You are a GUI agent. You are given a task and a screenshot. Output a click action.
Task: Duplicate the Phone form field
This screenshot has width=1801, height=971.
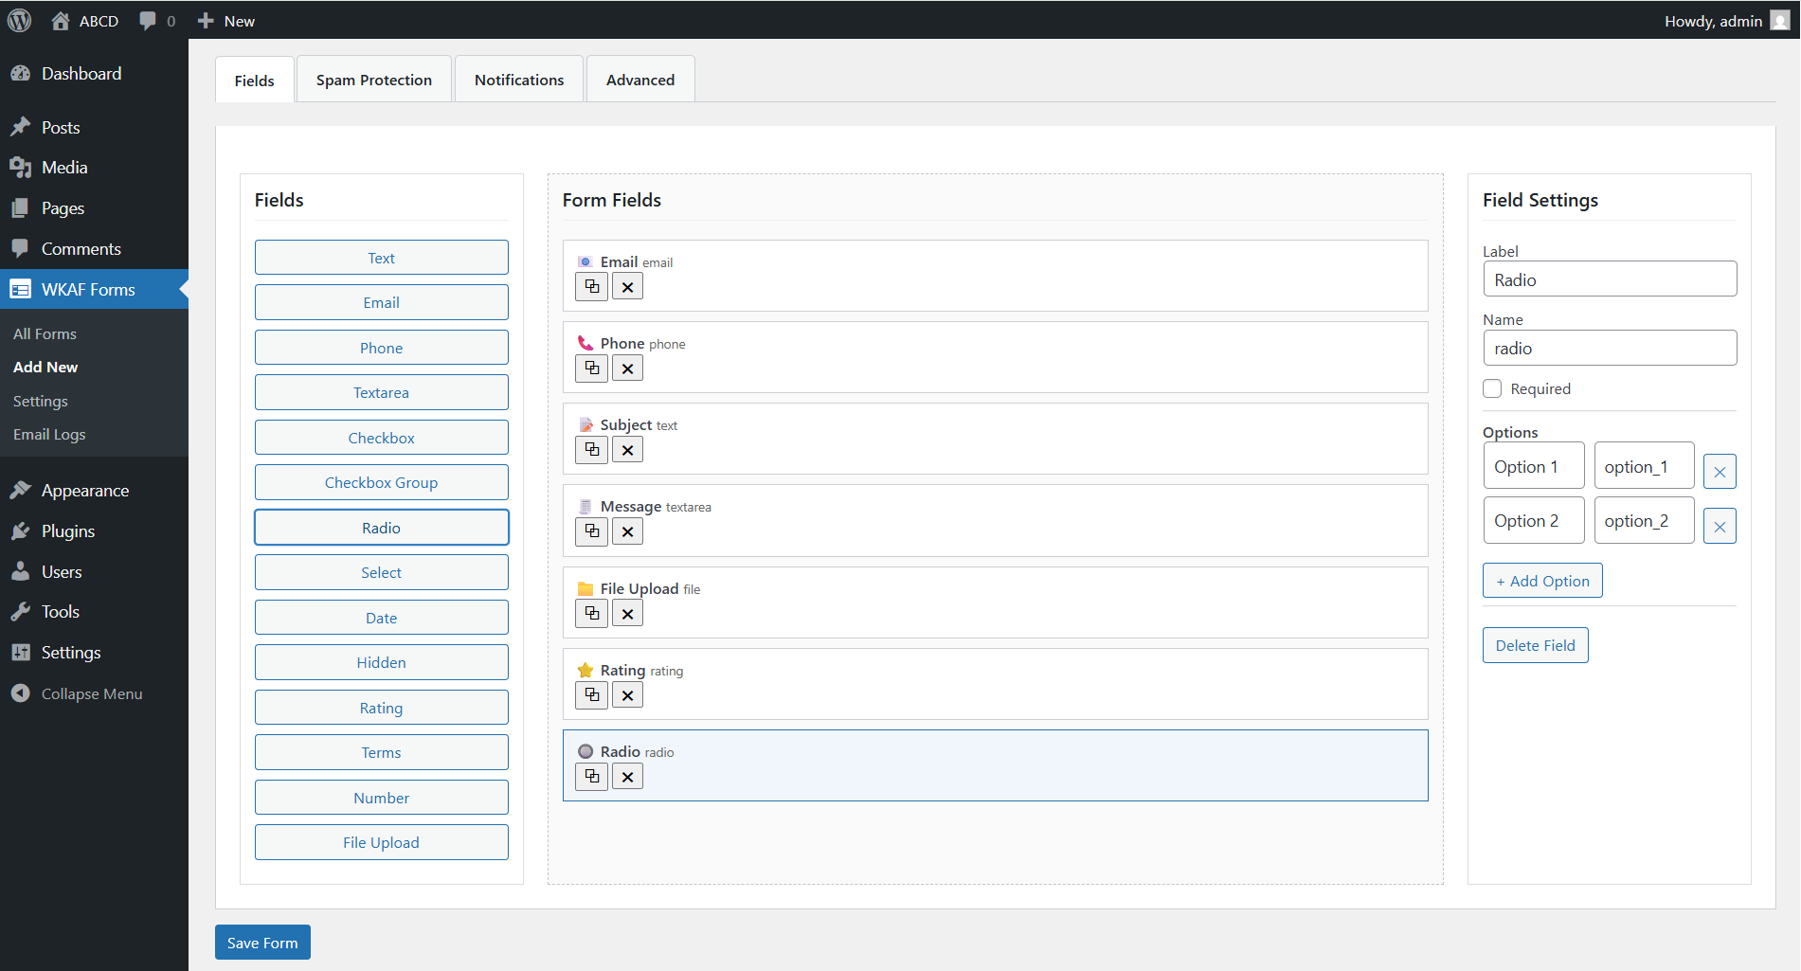[x=592, y=368]
